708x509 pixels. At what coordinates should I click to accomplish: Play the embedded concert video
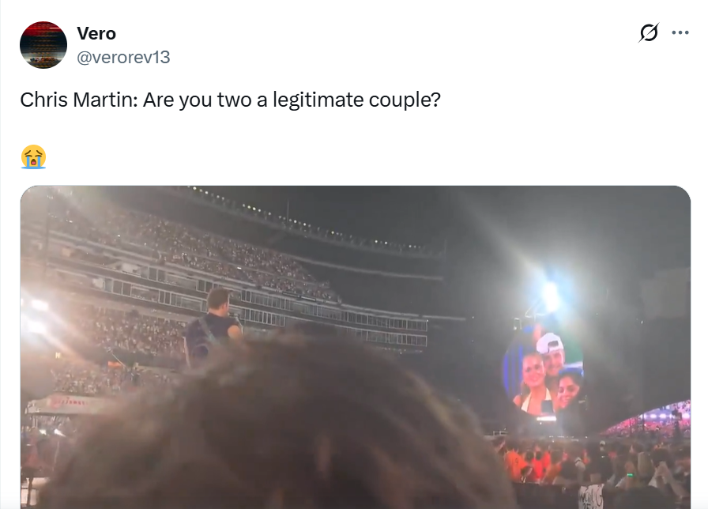coord(356,347)
